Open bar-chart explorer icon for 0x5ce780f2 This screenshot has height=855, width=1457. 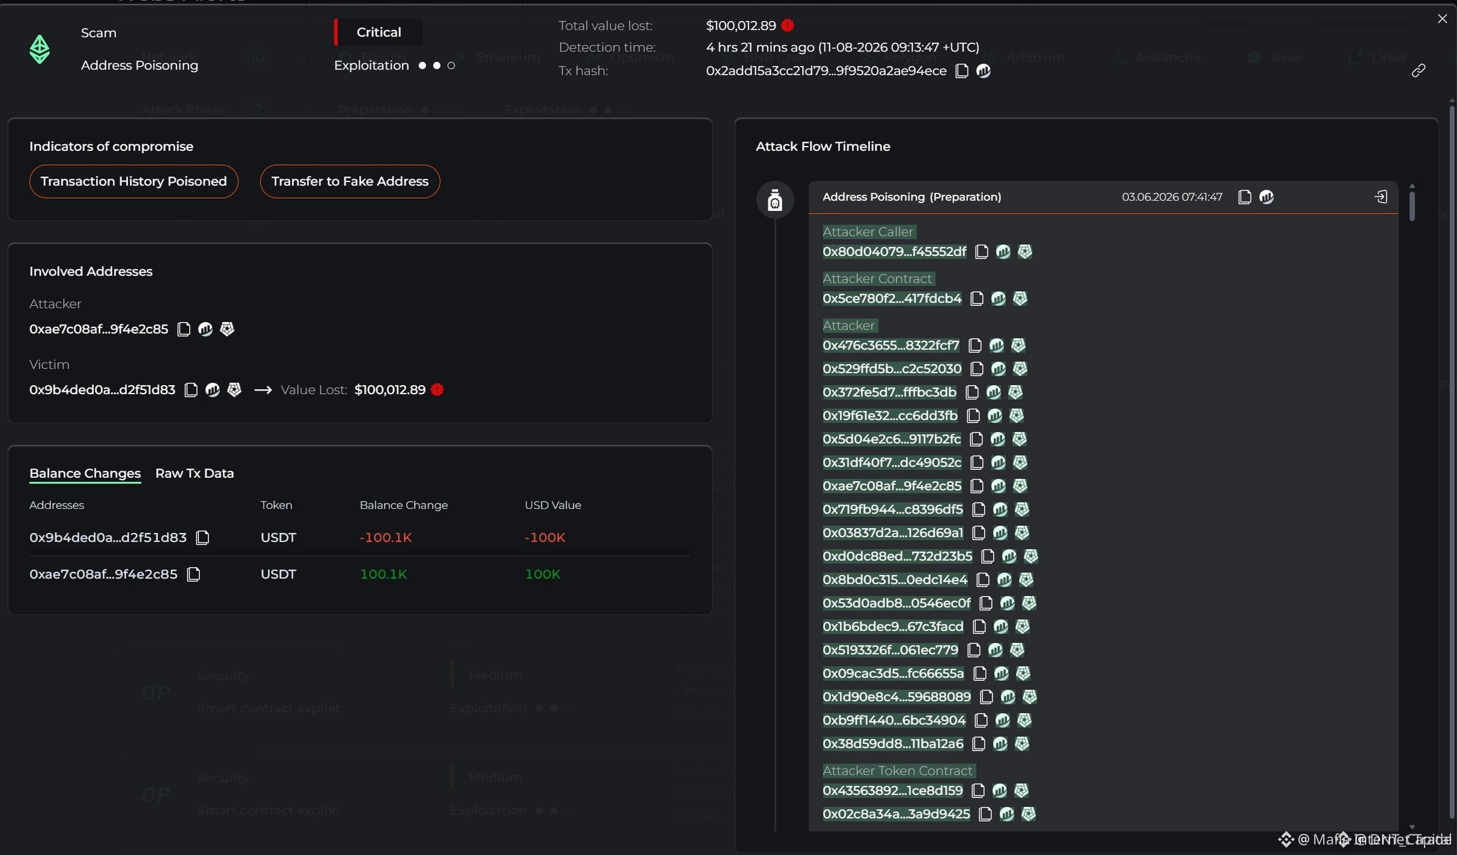pyautogui.click(x=999, y=299)
